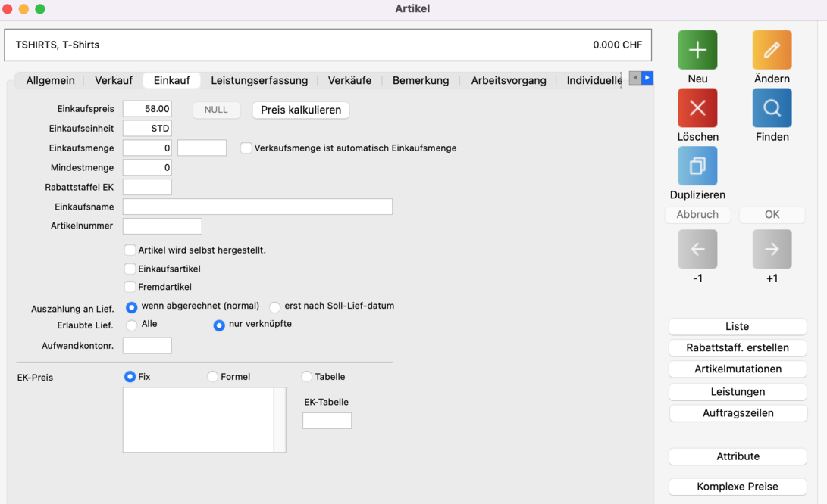This screenshot has height=504, width=827.
Task: Switch to the Verkauf tab
Action: coord(114,80)
